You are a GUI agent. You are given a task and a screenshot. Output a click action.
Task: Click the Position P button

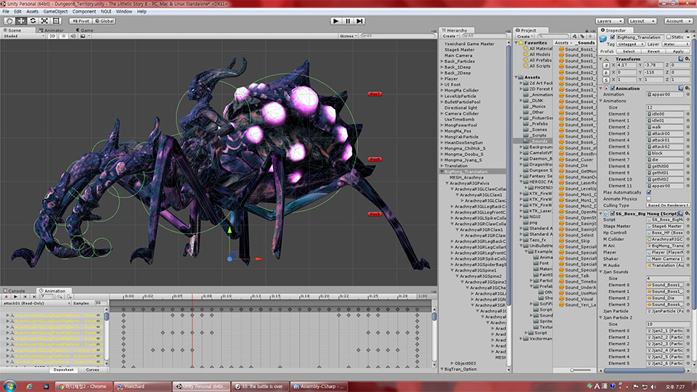coord(606,65)
